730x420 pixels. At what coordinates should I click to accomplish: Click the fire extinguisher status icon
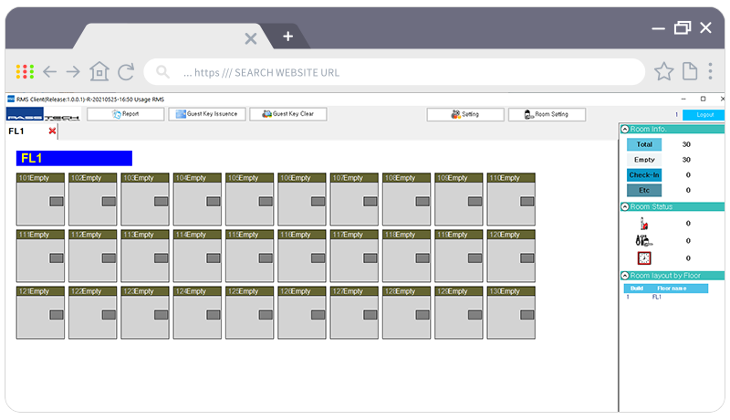coord(644,224)
